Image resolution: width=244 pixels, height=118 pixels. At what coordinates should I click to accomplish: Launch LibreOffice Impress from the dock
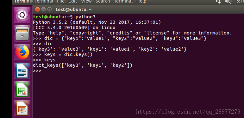click(x=22, y=108)
